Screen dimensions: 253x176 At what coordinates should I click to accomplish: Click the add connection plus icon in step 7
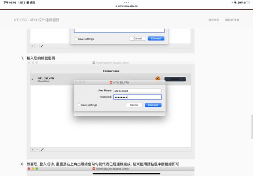33,150
